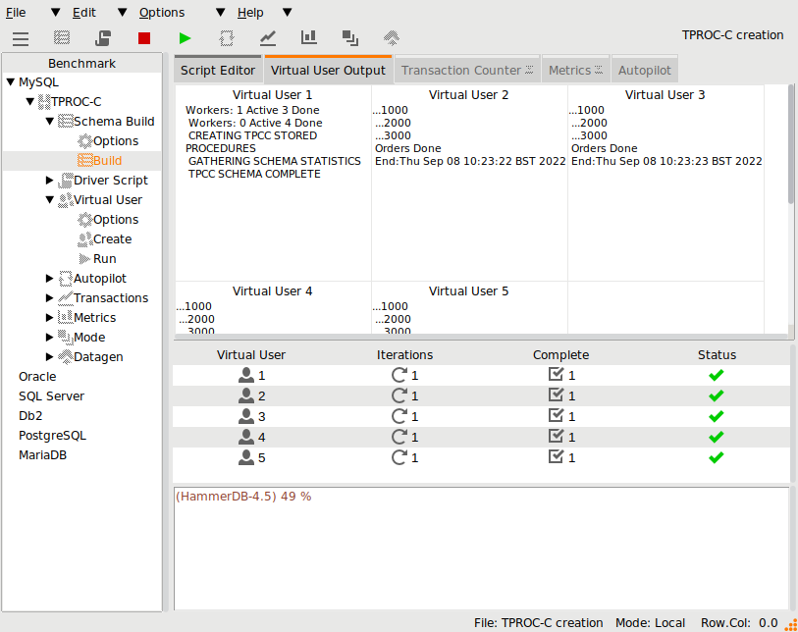
Task: Click the dropdown arrow next to Edit
Action: coord(122,12)
